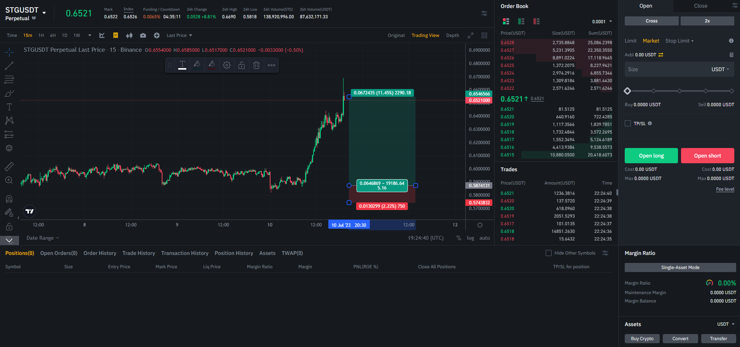Open the Position History tab
The height and width of the screenshot is (347, 740).
[x=234, y=253]
